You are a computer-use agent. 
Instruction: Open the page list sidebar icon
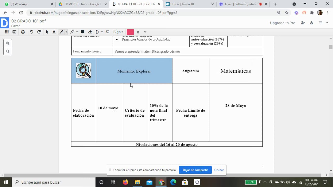point(14,32)
